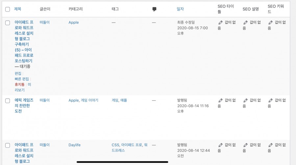Click the comments bubble column icon
This screenshot has width=296, height=165.
154,9
